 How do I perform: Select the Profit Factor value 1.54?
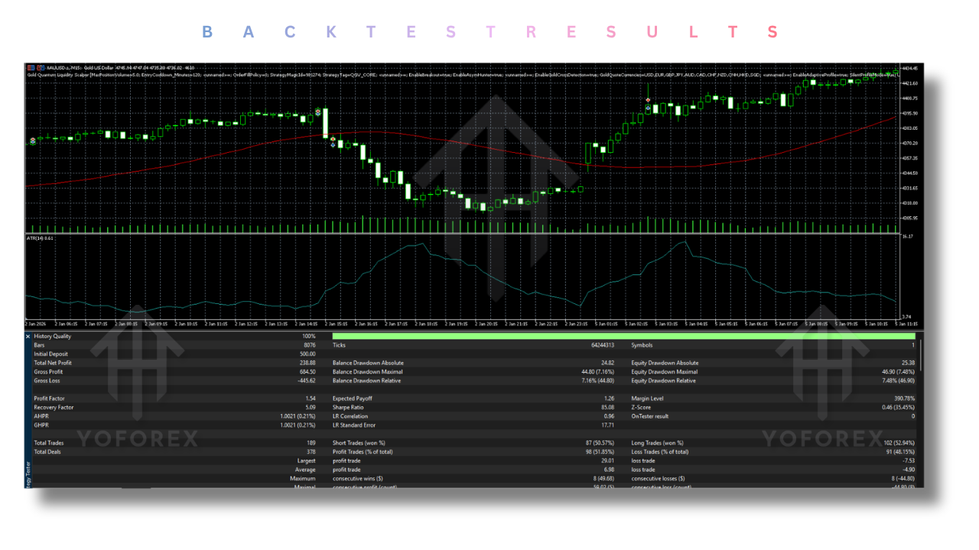pos(311,399)
